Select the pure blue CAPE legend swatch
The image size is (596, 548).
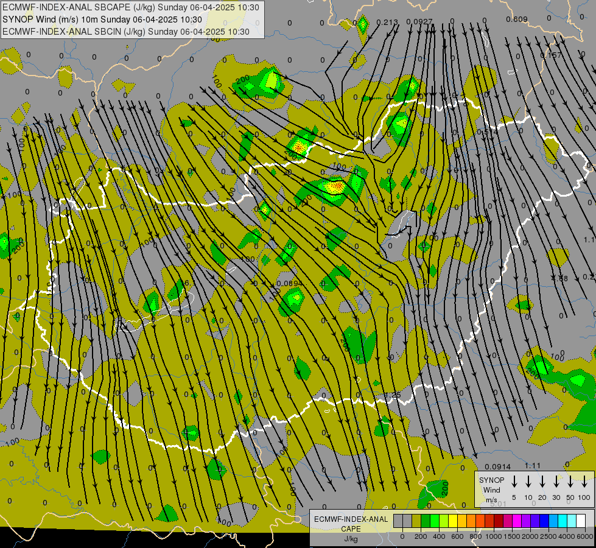point(544,521)
